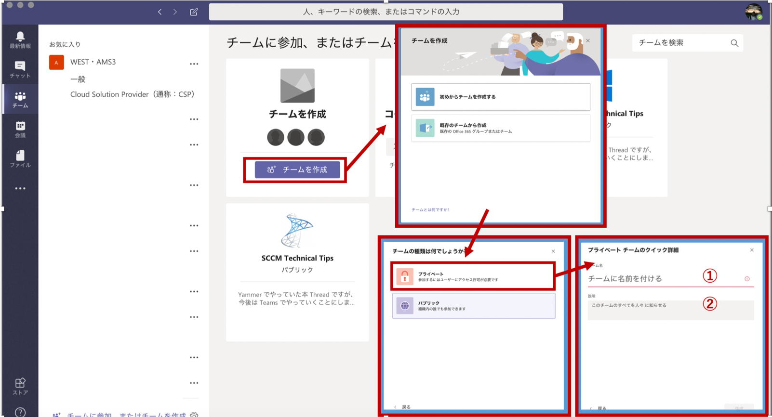
Task: Go back with the left chevron
Action: tap(160, 12)
